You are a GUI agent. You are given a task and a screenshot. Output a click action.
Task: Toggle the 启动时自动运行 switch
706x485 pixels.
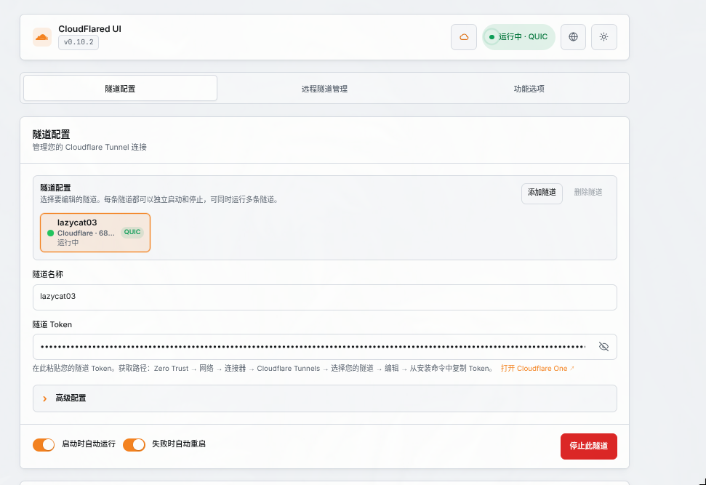[x=44, y=445]
